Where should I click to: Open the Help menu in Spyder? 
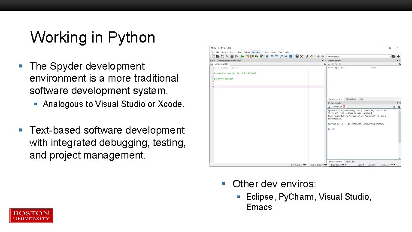pos(287,52)
